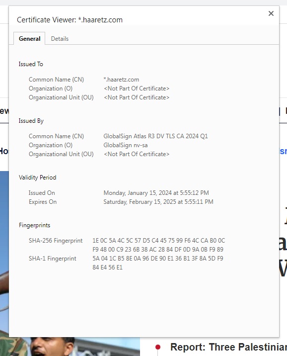
Task: Click the Fingerprints section heading
Action: click(x=34, y=225)
